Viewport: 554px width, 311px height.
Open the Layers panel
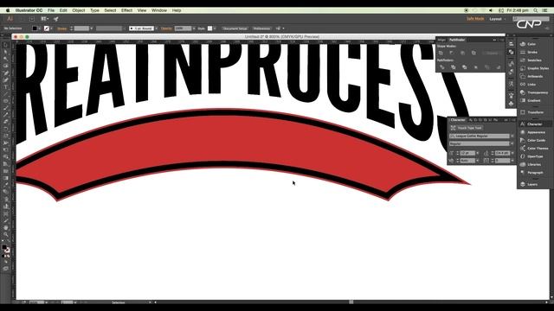click(533, 184)
